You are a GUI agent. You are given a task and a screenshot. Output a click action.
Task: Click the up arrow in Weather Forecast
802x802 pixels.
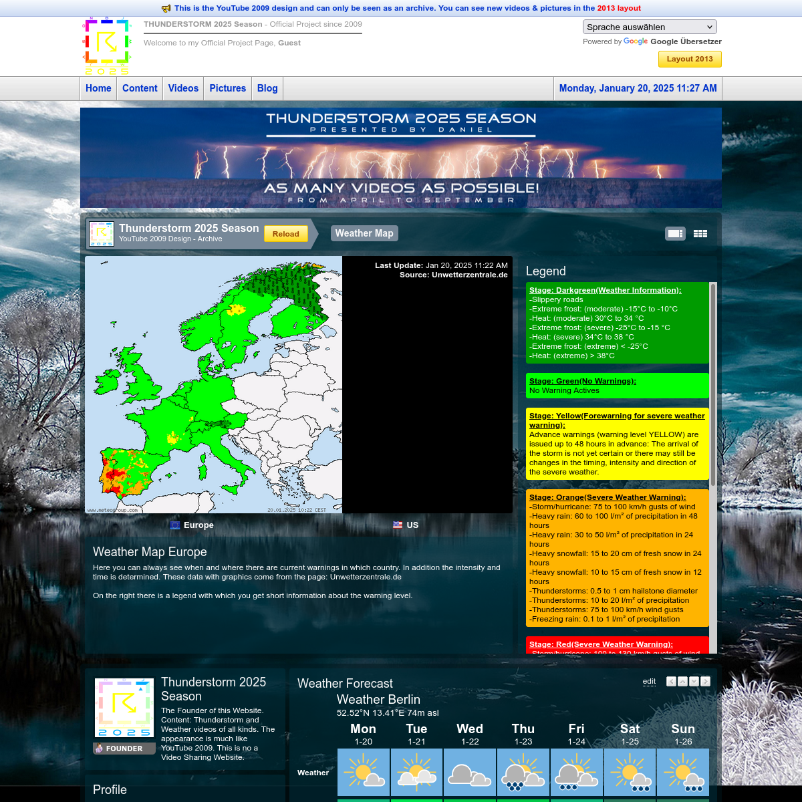click(682, 682)
